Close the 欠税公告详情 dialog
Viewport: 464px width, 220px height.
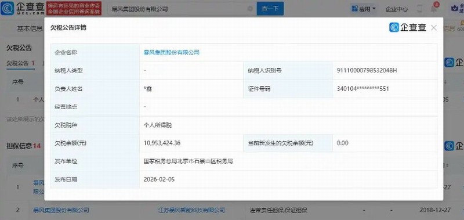[x=434, y=28]
